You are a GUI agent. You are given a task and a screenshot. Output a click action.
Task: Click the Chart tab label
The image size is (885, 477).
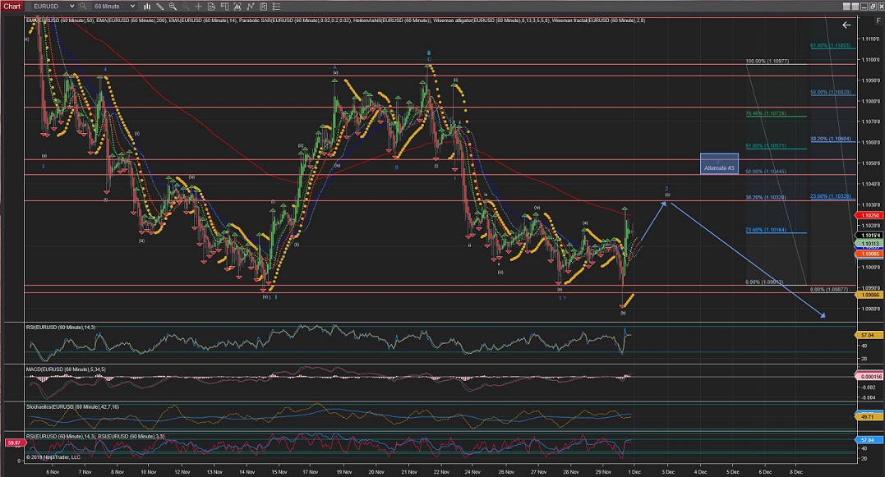(x=12, y=6)
